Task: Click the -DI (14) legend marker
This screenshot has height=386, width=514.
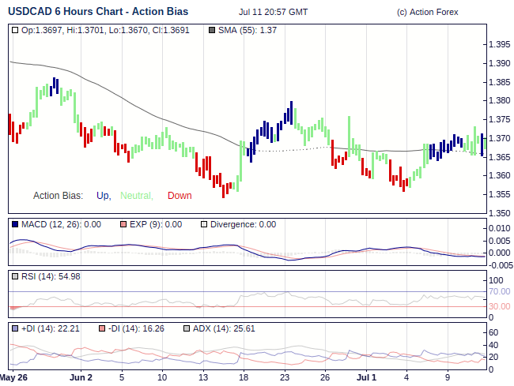Action: (102, 328)
